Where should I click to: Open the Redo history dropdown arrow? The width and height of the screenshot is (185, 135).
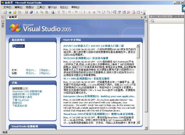(80, 12)
